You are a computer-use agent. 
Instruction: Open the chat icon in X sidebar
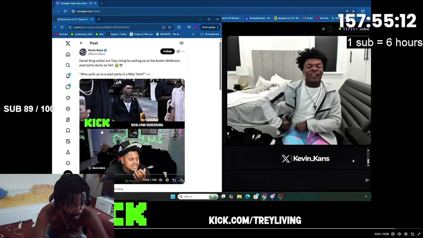point(68,87)
